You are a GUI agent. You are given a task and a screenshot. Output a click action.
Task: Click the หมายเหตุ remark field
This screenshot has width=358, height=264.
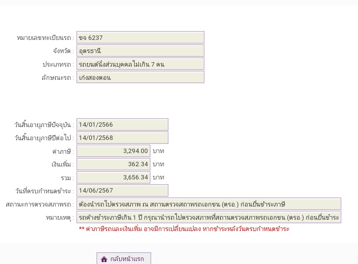coord(209,217)
